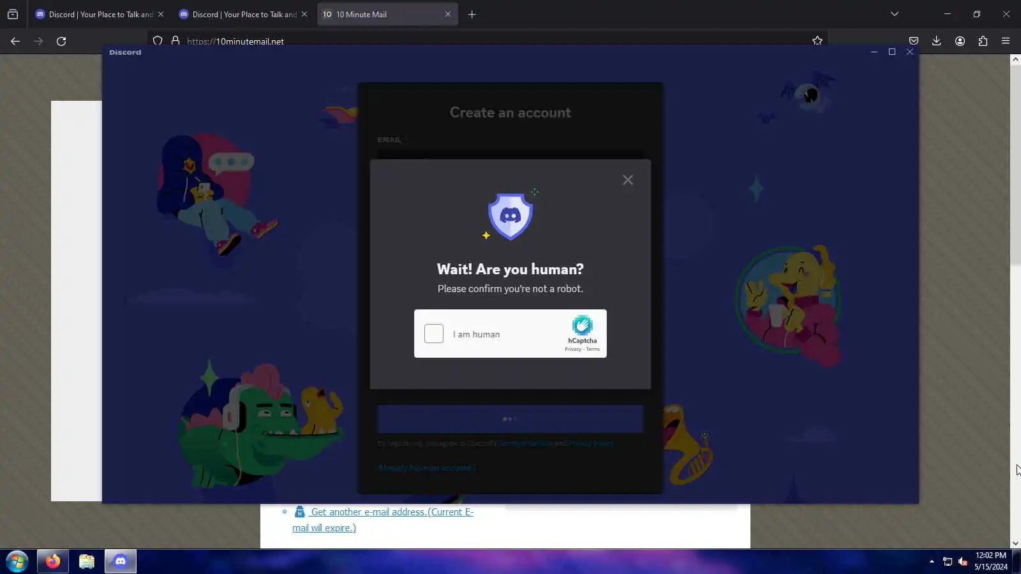Open Firefox downloads panel
The height and width of the screenshot is (574, 1021).
936,41
